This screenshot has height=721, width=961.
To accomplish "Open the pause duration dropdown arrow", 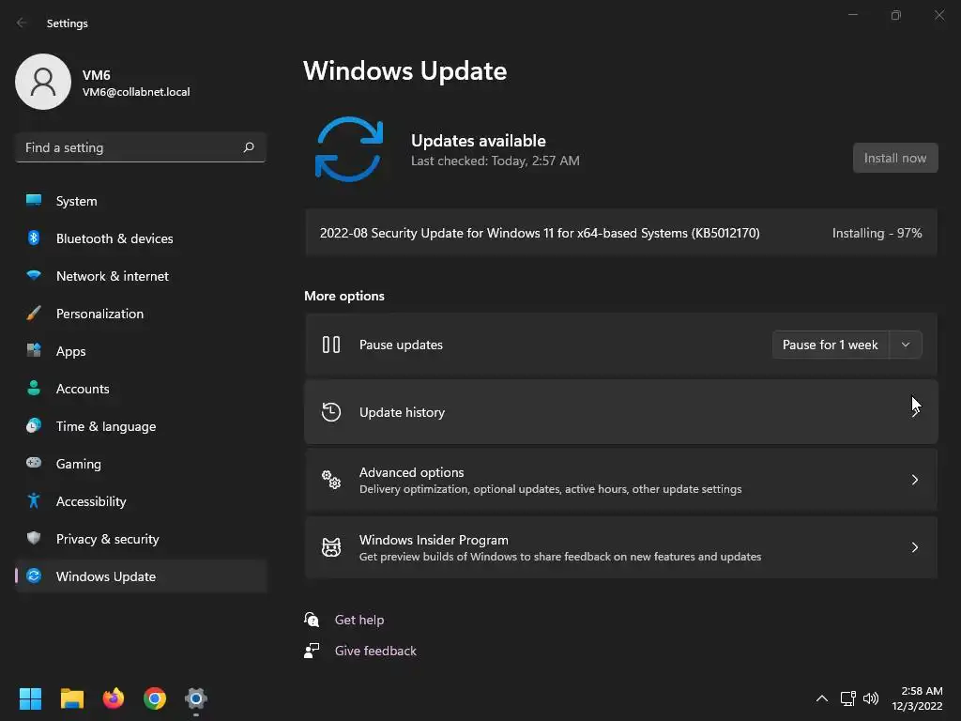I will [x=906, y=345].
